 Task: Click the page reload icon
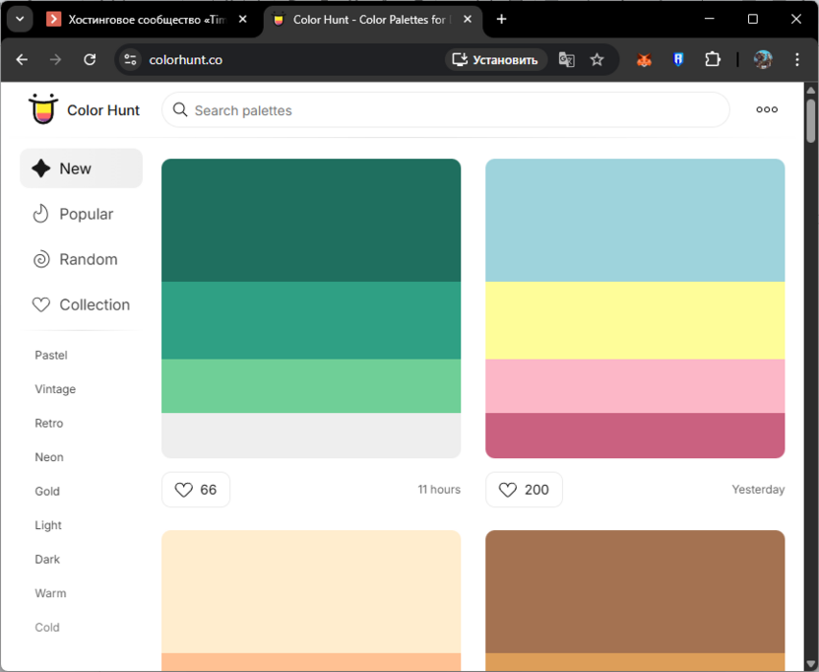90,60
